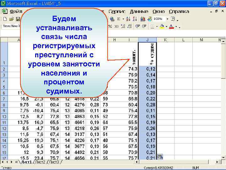Image resolution: width=226 pixels, height=170 pixels.
Task: Open the Окно menu
Action: point(159,11)
